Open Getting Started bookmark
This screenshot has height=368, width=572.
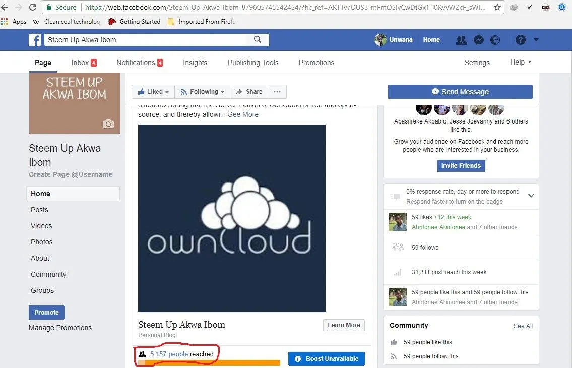[x=134, y=22]
